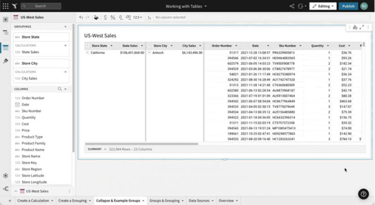
Task: Click the Publish button
Action: 348,6
